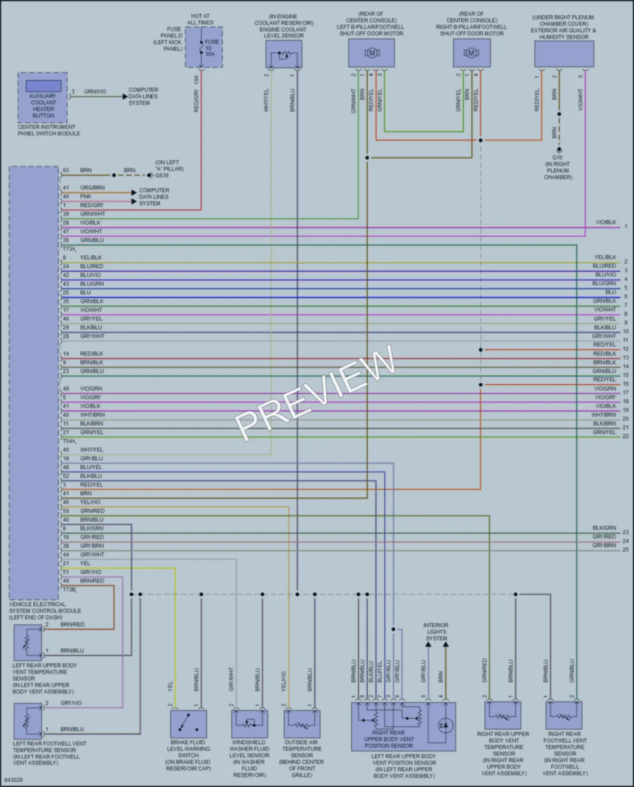Click 'COMPUTER DATA LINES SYSTEM' next to ORG/BRN and PNK
634x787 pixels.
154,197
